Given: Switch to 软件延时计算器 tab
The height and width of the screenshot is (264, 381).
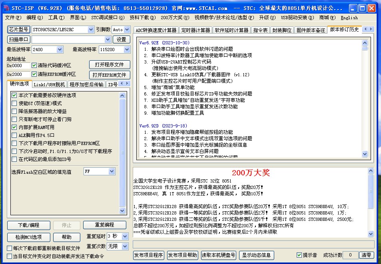Looking at the screenshot, I should [231, 30].
